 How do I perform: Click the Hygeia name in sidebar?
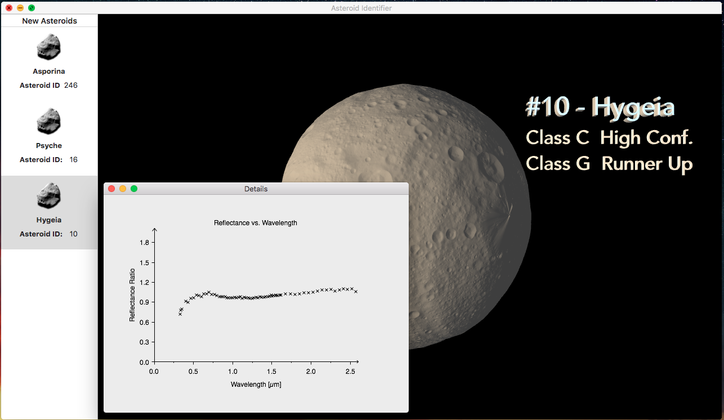click(49, 220)
